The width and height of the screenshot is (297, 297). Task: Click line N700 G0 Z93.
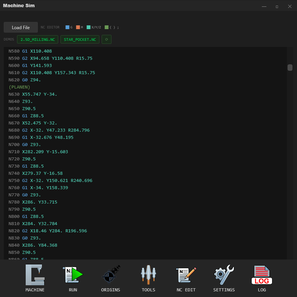25,145
